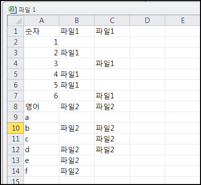Select row 4 header
This screenshot has height=185, width=201.
coord(16,64)
